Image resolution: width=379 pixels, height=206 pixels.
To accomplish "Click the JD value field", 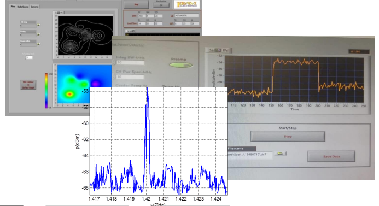I will click(186, 16).
